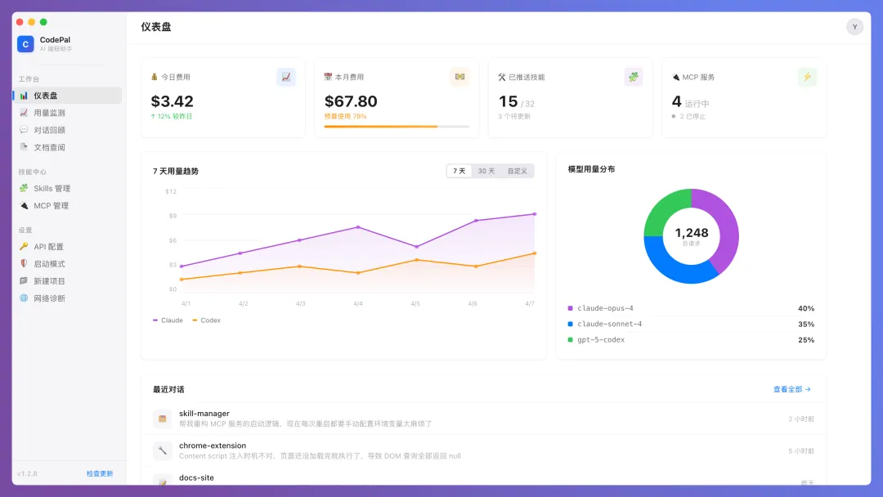Viewport: 883px width, 497px height.
Task: Open the user avatar Y icon
Action: pyautogui.click(x=854, y=27)
